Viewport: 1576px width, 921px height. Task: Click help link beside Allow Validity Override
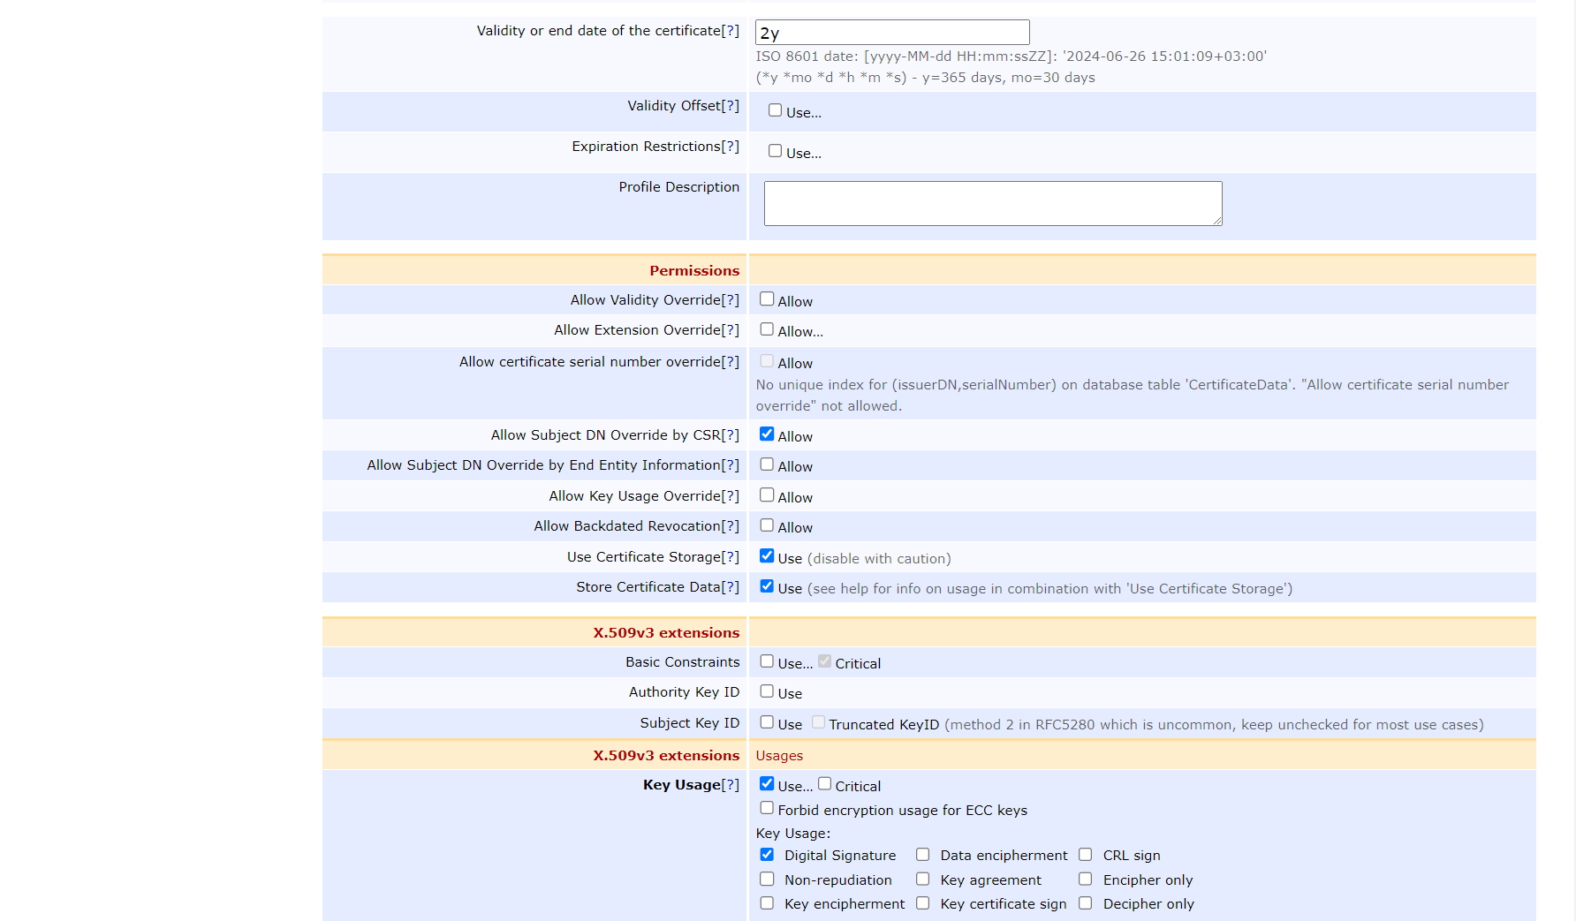point(730,300)
